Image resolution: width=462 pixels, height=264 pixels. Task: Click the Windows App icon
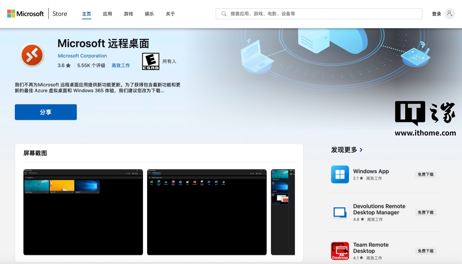[340, 174]
